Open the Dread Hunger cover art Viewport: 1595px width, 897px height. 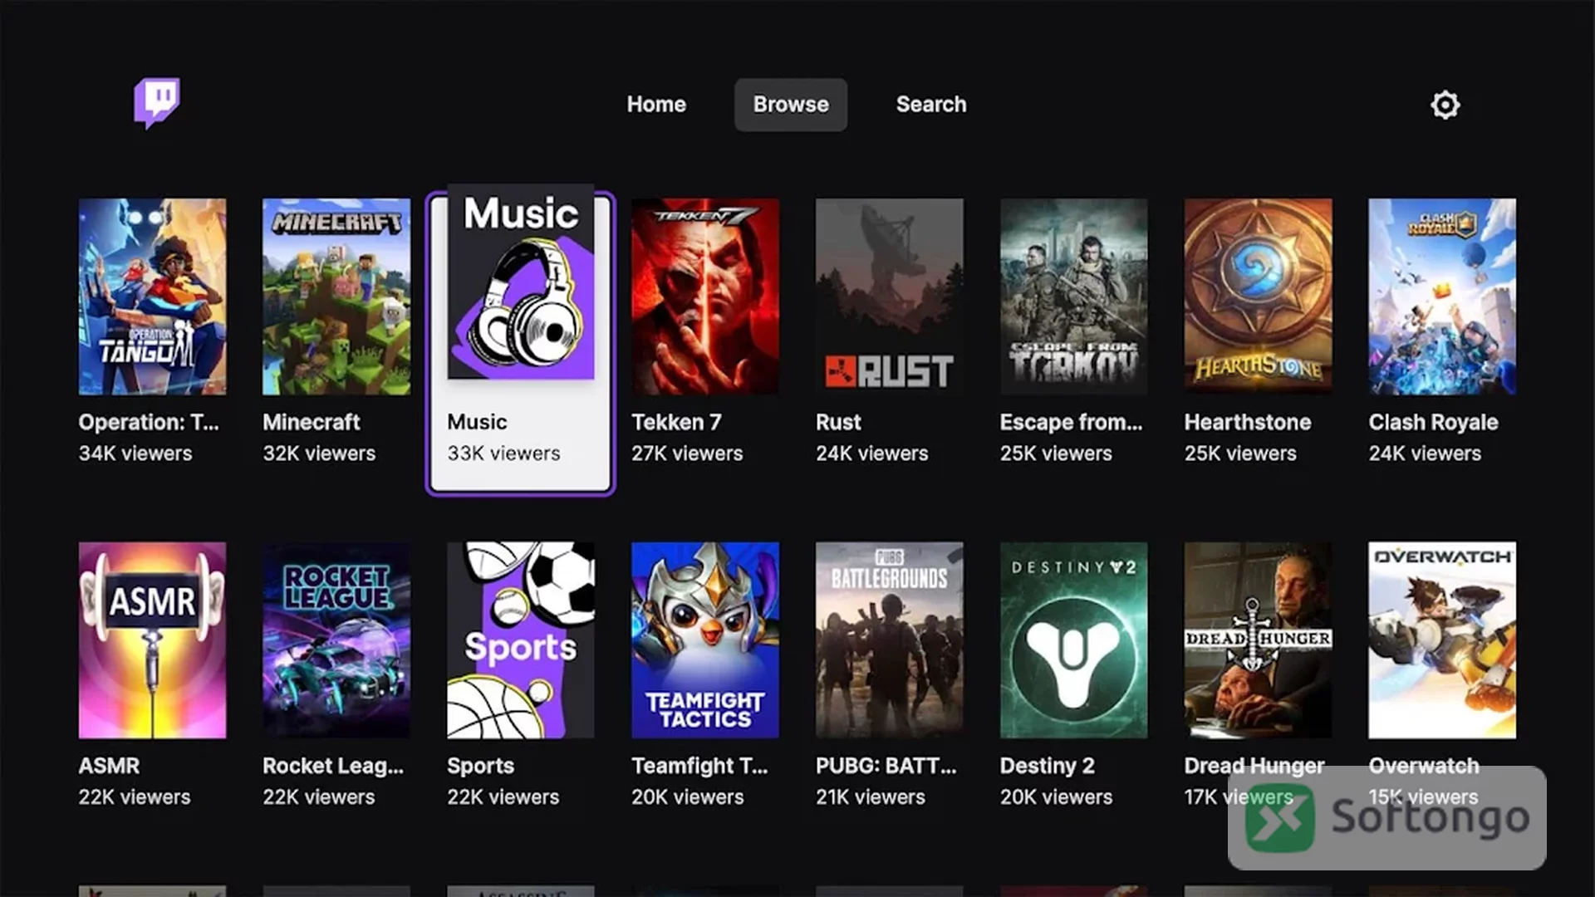coord(1259,640)
